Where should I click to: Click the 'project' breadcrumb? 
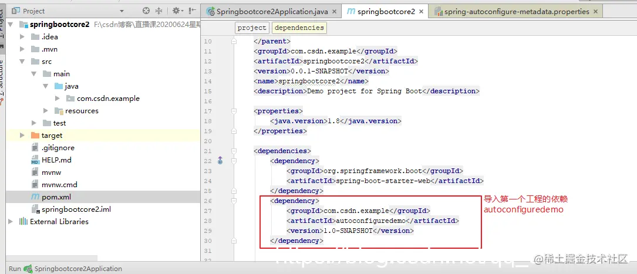tap(252, 28)
